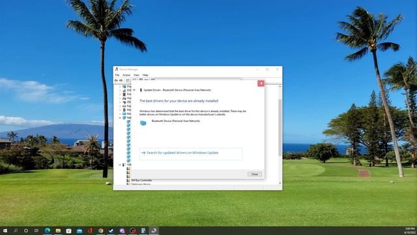Open File Explorer from the taskbar

(x=58, y=230)
